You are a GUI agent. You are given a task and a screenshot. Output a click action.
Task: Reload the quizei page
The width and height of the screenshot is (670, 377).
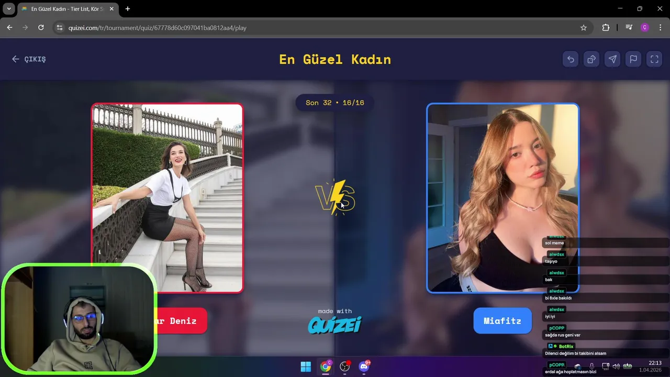(41, 28)
